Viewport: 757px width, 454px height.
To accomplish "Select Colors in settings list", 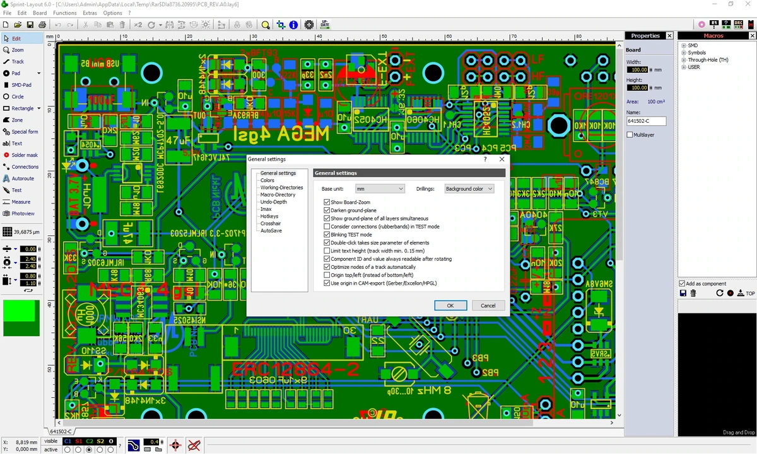I will (x=267, y=181).
